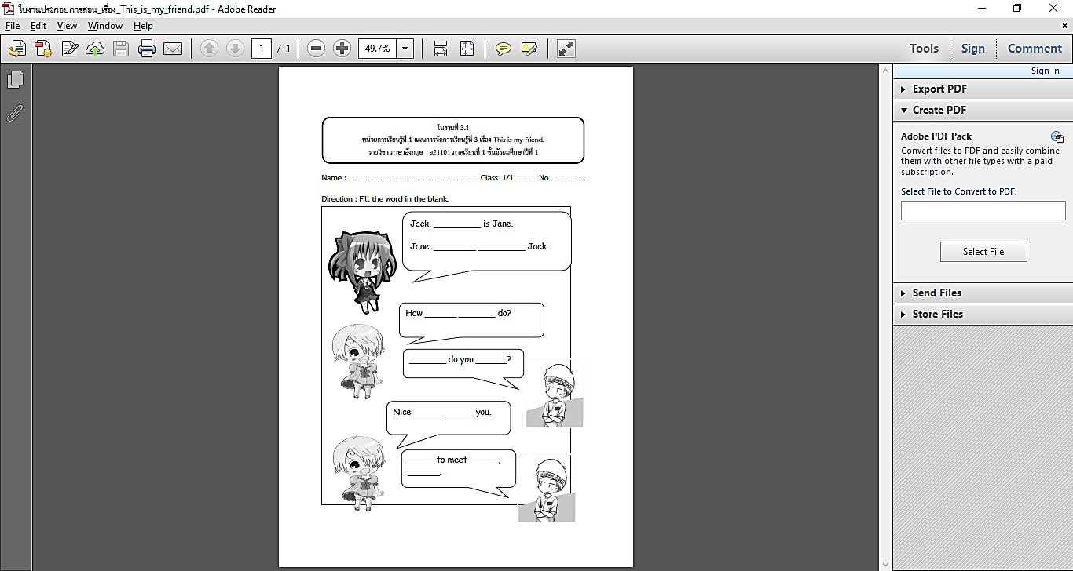Open the View menu
This screenshot has height=571, width=1073.
pos(67,26)
